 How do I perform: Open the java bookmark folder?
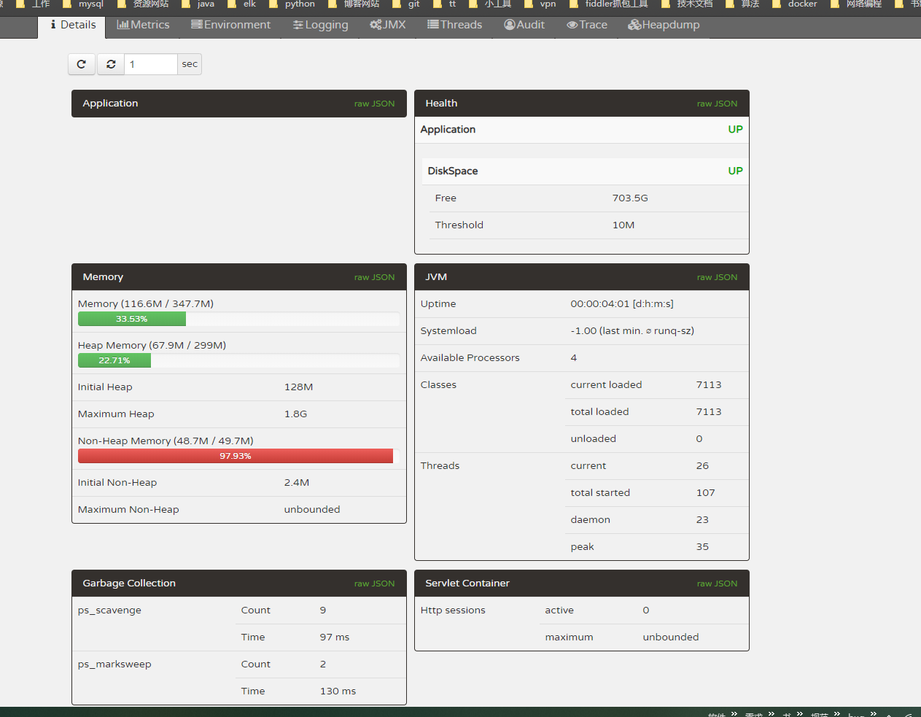198,4
